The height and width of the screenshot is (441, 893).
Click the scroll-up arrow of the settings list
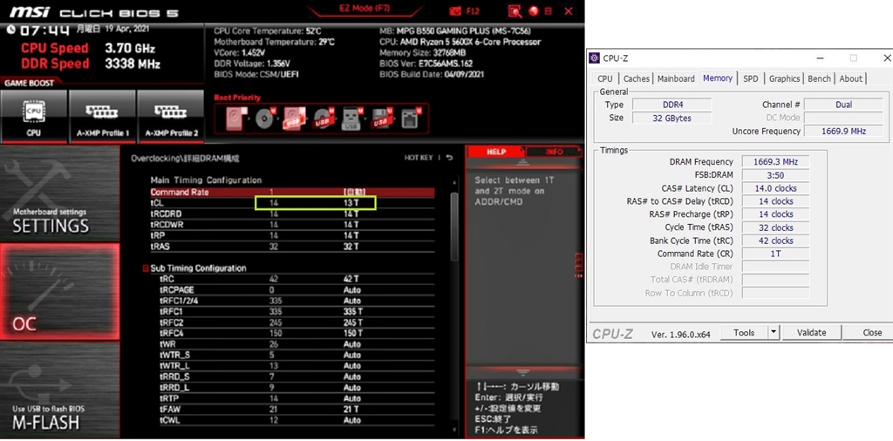453,183
